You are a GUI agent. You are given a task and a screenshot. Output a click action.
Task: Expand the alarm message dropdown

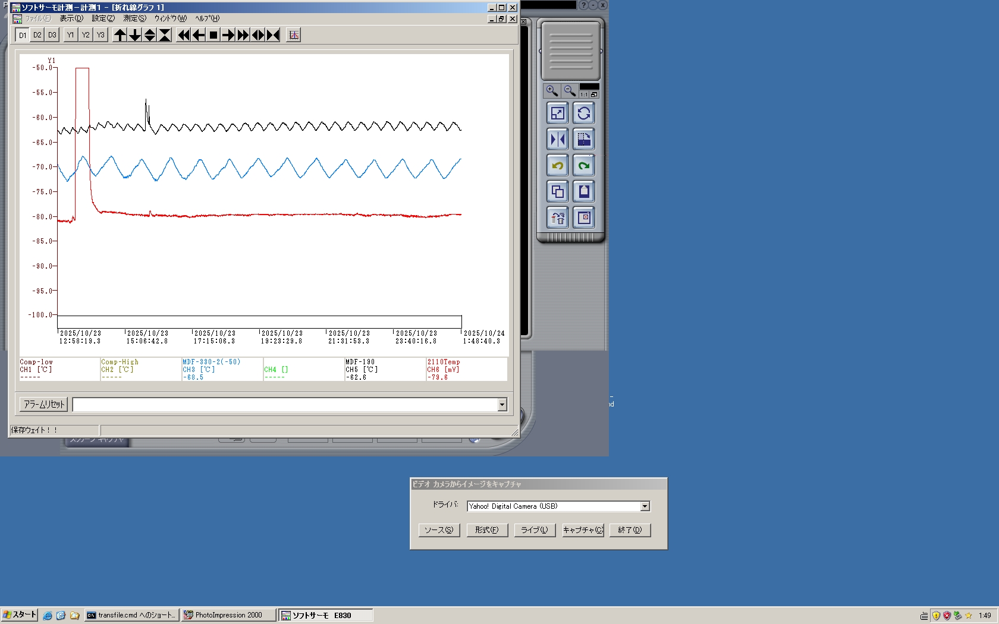click(x=502, y=405)
